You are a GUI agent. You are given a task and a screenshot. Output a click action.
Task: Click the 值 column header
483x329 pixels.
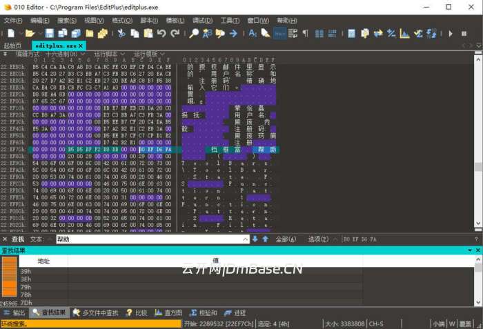[x=215, y=261]
